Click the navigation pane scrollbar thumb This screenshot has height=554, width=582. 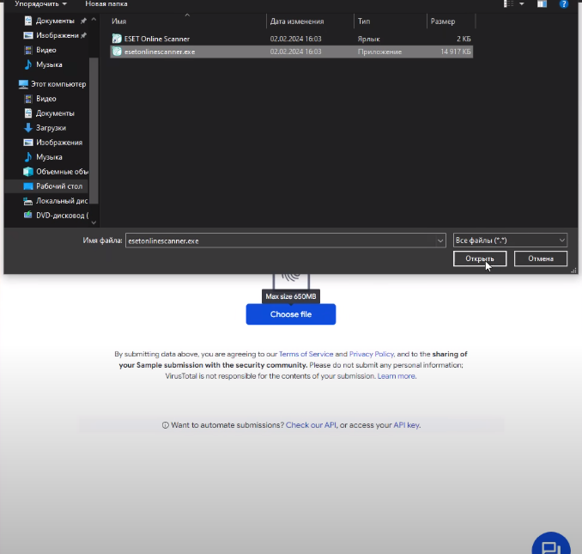click(x=94, y=131)
